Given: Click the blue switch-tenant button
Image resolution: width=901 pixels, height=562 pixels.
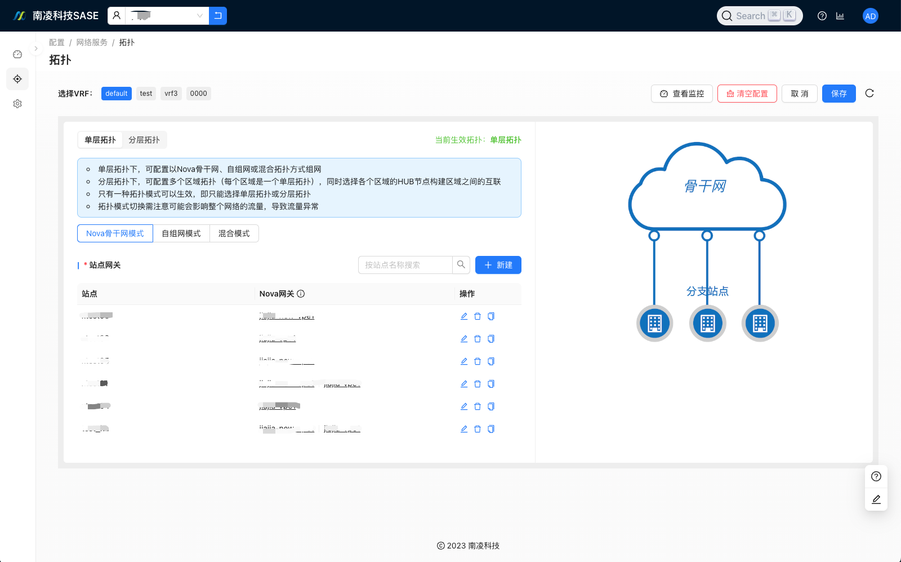Looking at the screenshot, I should click(x=218, y=16).
